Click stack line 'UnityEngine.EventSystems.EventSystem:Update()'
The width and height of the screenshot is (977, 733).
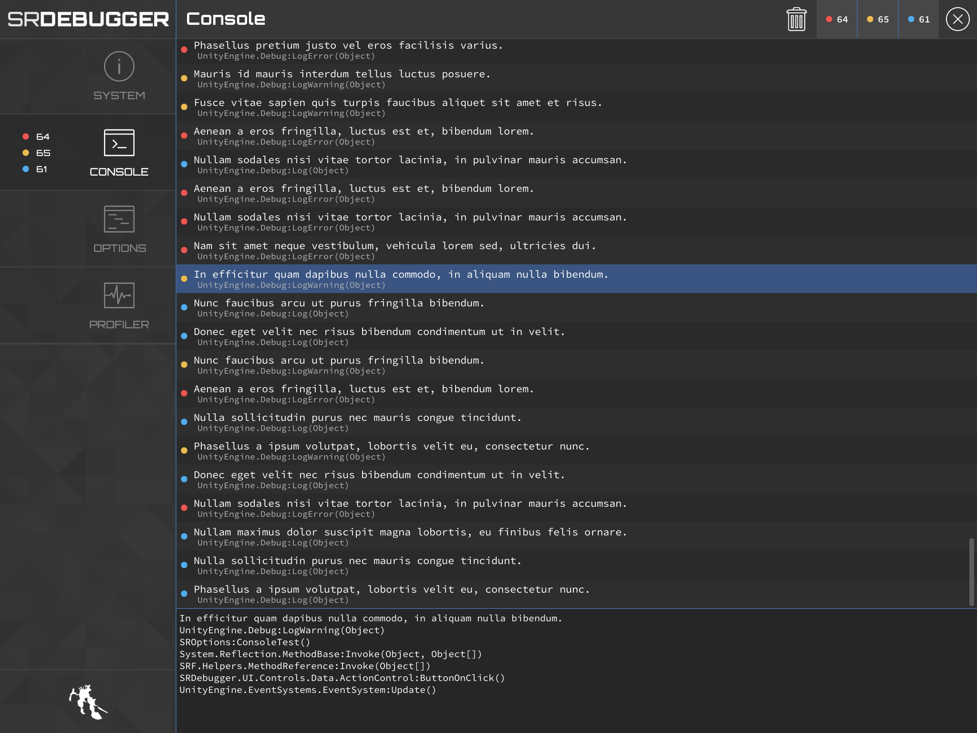pos(308,690)
